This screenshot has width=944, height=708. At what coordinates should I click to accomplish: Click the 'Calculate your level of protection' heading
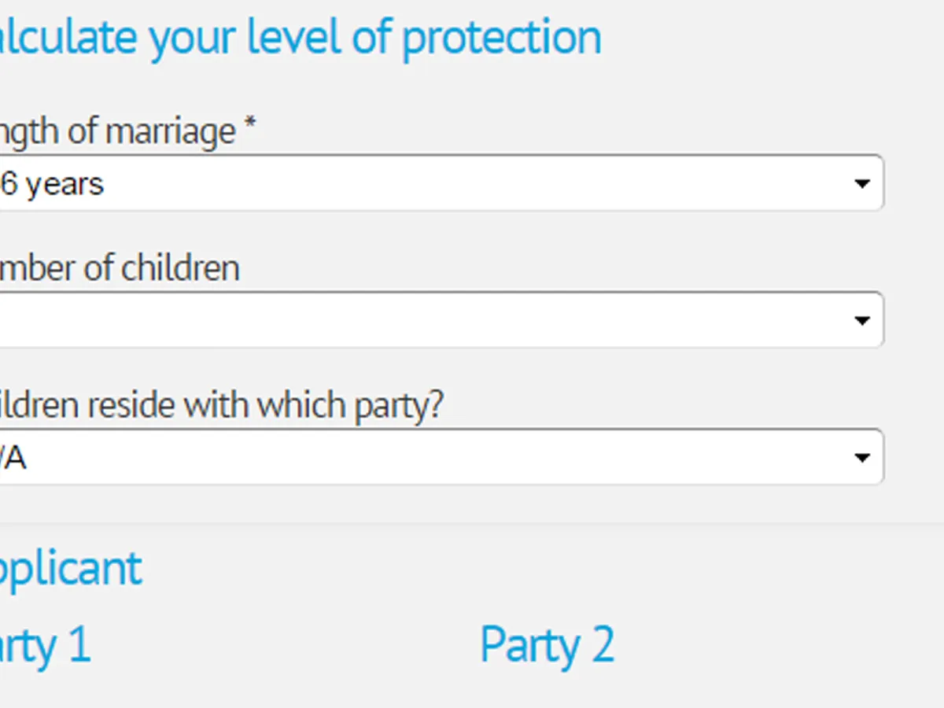[x=299, y=37]
